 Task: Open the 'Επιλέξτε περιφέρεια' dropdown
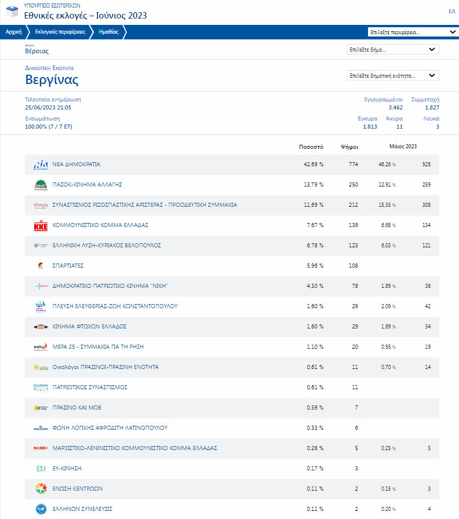pos(413,32)
